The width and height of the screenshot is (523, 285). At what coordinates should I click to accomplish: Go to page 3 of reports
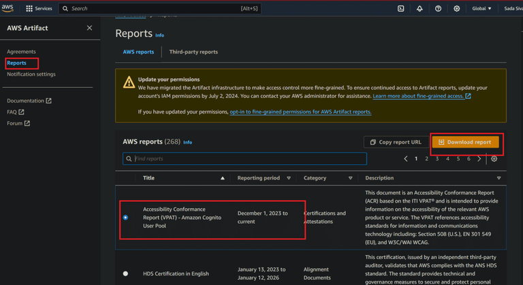click(437, 158)
